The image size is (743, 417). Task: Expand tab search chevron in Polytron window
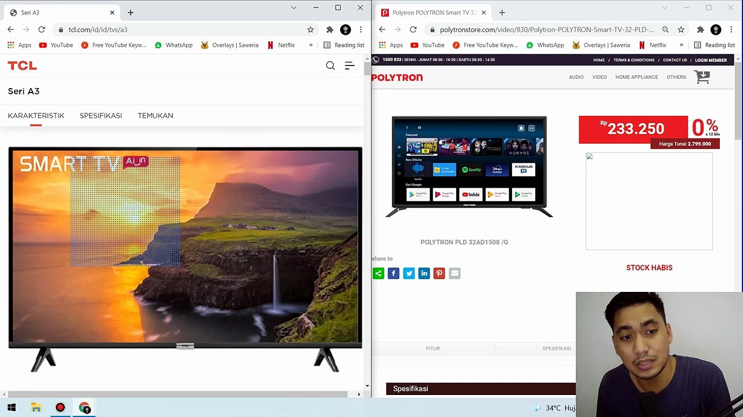coord(665,8)
